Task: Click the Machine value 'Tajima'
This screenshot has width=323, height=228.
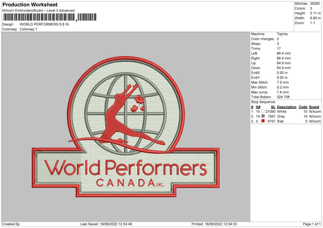Action: click(282, 34)
